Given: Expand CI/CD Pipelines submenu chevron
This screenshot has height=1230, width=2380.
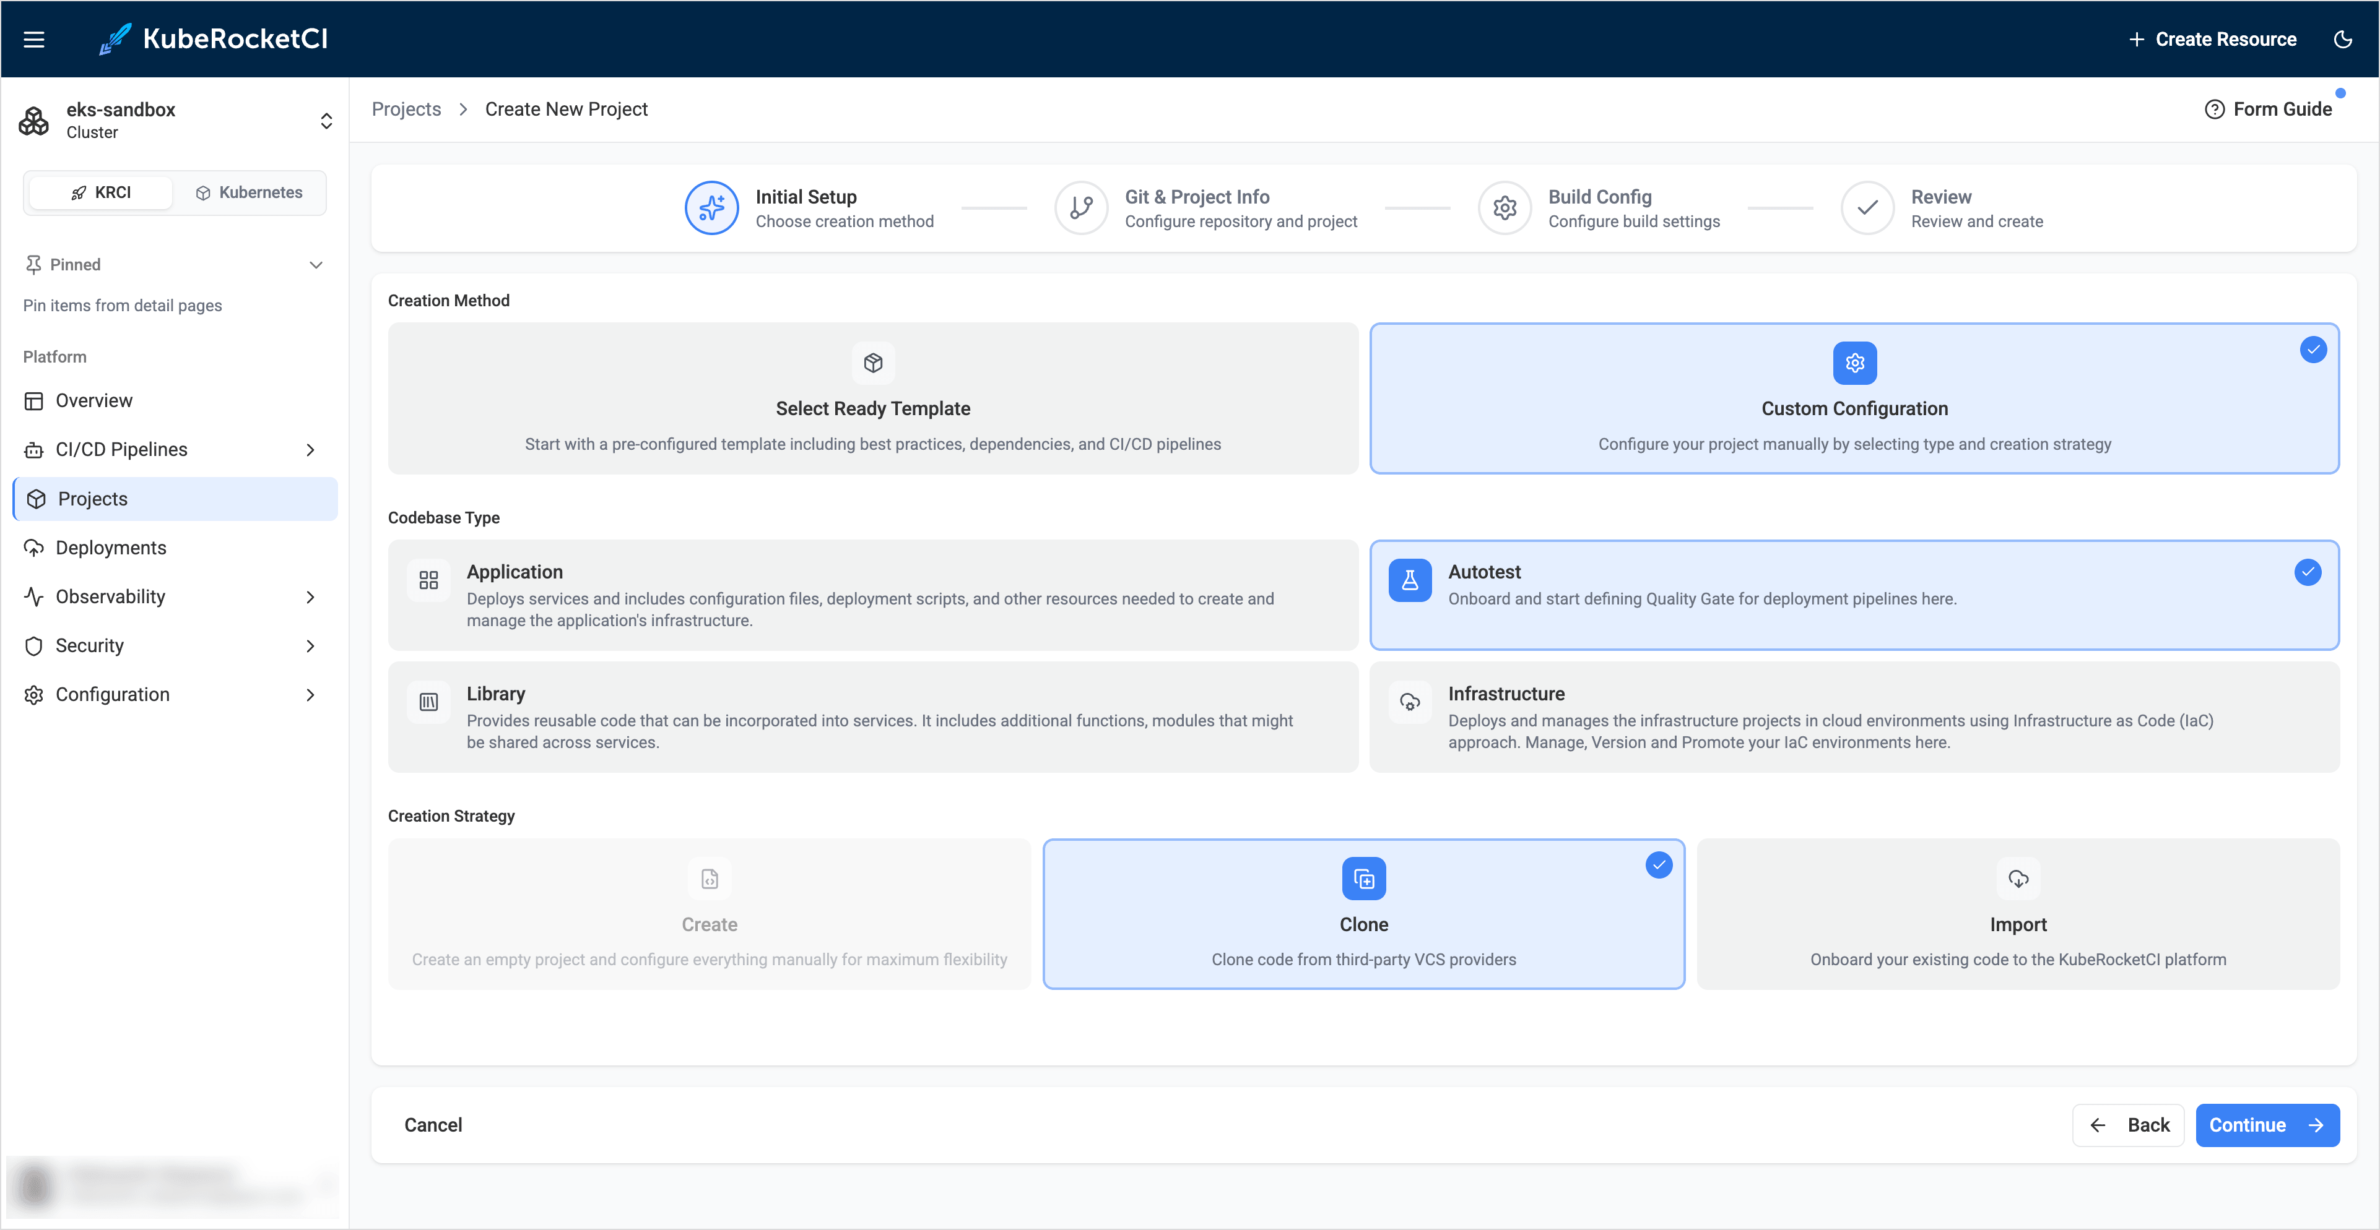Looking at the screenshot, I should click(x=310, y=450).
